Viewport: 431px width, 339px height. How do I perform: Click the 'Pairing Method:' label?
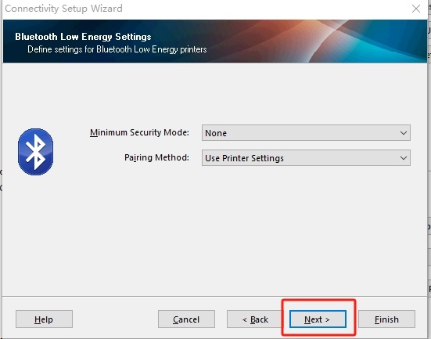pyautogui.click(x=156, y=157)
